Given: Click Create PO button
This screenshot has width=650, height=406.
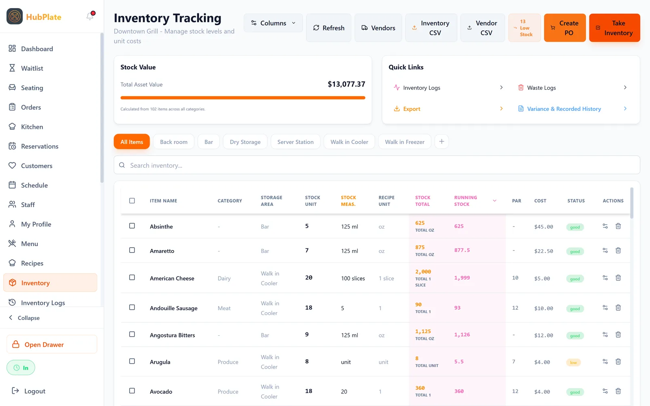Looking at the screenshot, I should click(565, 28).
